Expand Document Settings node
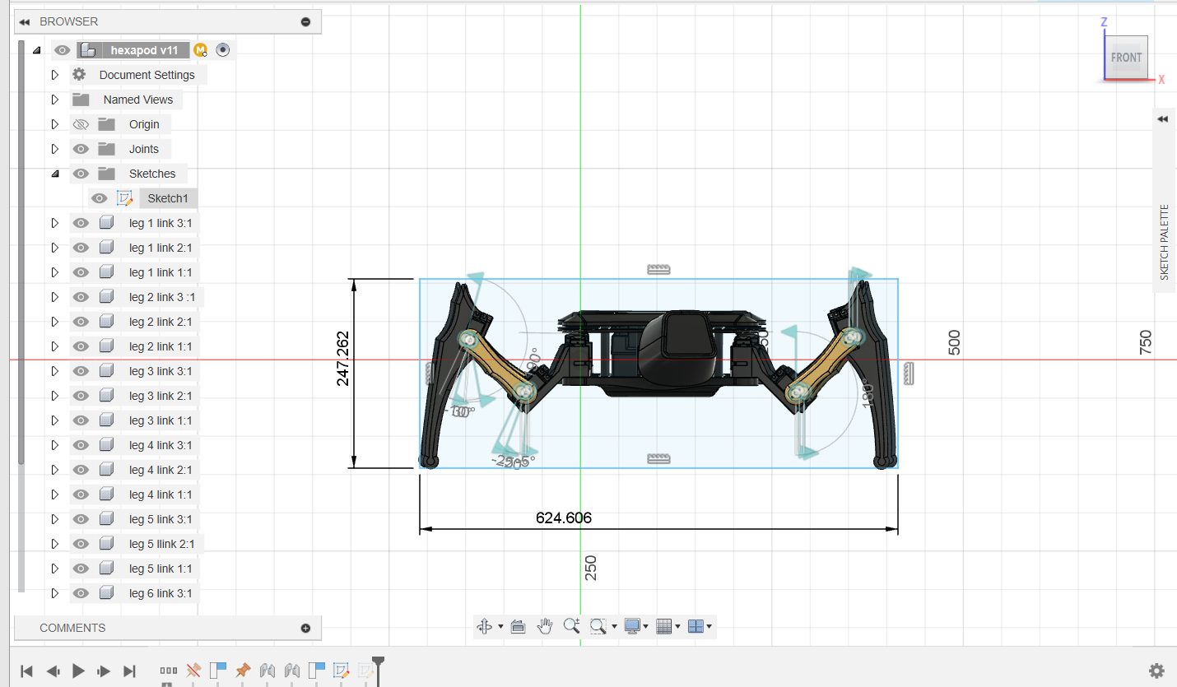Image resolution: width=1177 pixels, height=687 pixels. (55, 75)
